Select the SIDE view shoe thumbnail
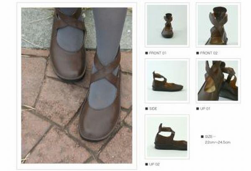Image resolution: width=251 pixels, height=171 pixels. (167, 81)
